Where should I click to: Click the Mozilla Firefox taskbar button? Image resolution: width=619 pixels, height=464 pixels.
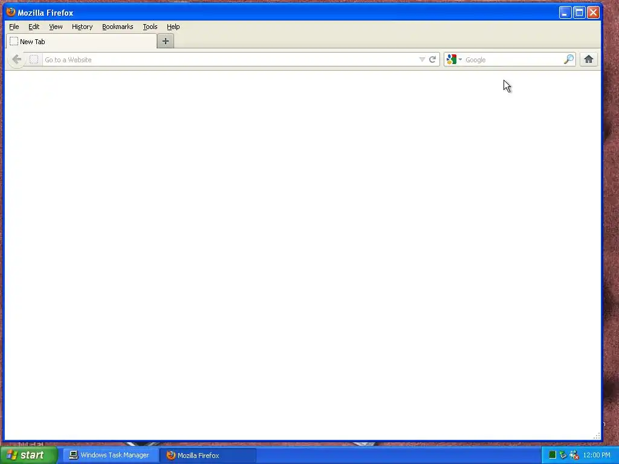pos(208,456)
